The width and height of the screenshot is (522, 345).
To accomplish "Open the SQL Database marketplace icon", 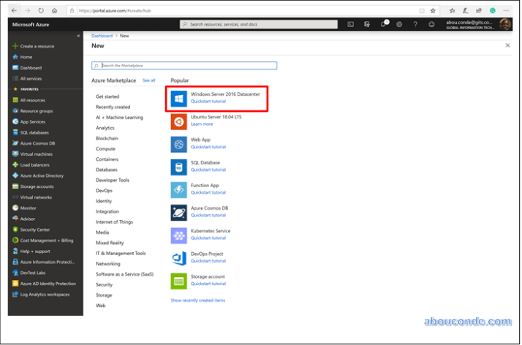I will tap(179, 167).
